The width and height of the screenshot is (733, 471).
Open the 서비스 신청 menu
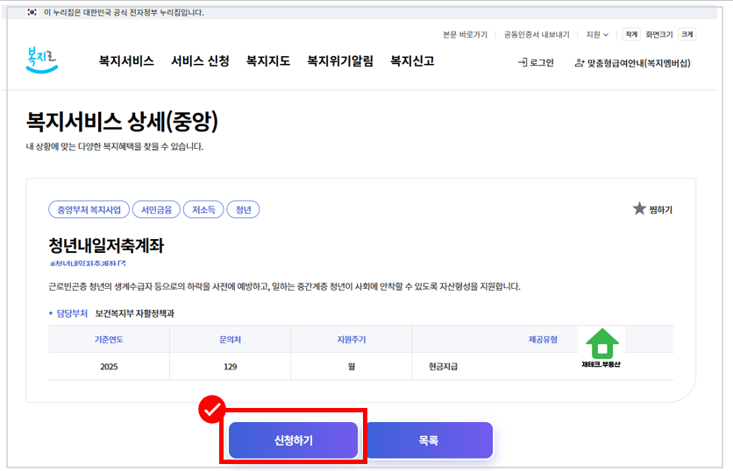coord(200,61)
